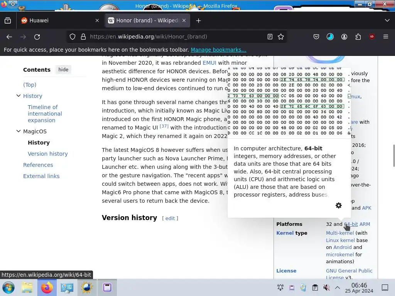Jump to References in contents
The height and width of the screenshot is (296, 395).
coord(38,165)
